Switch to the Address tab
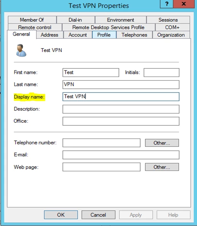This screenshot has height=226, width=197. (50, 35)
